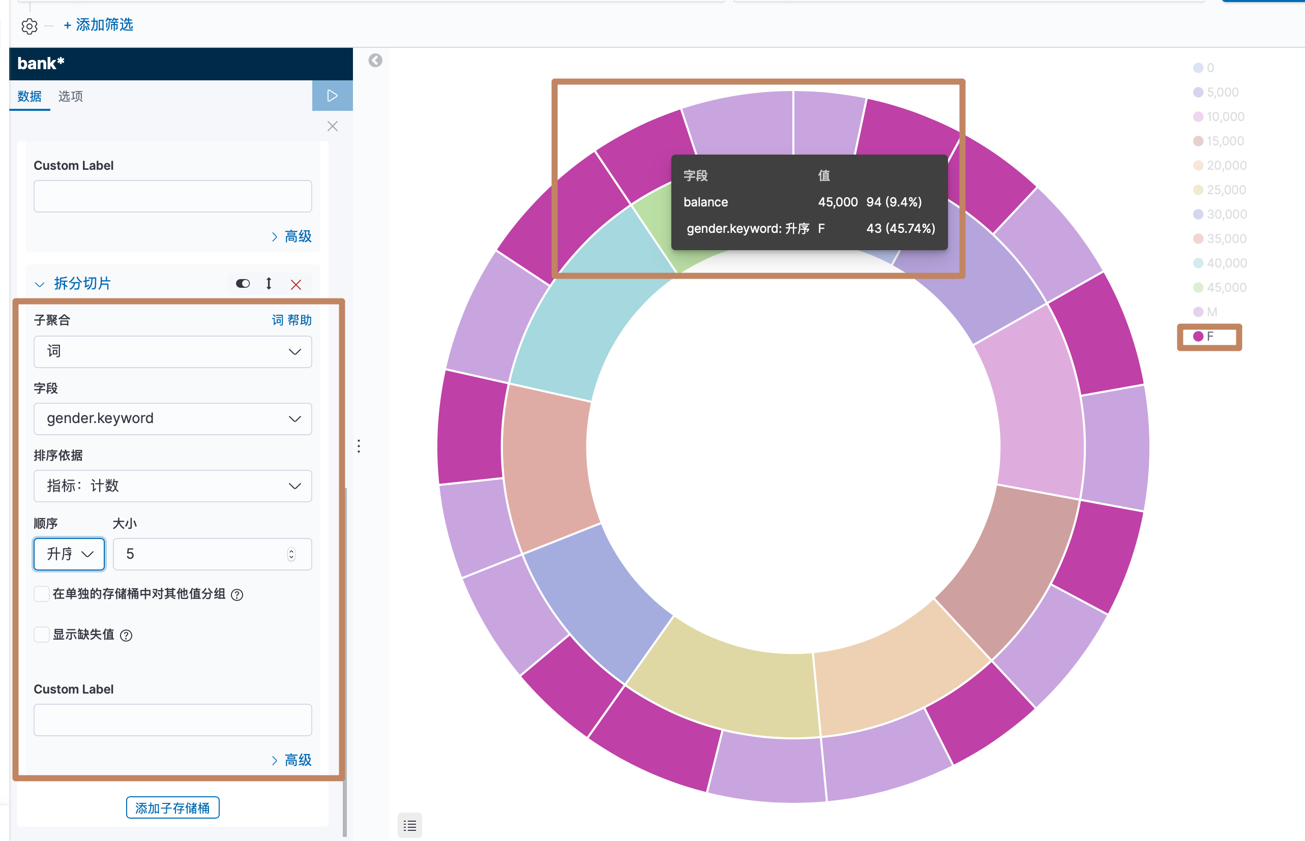
Task: Click the add filter link
Action: tap(98, 24)
